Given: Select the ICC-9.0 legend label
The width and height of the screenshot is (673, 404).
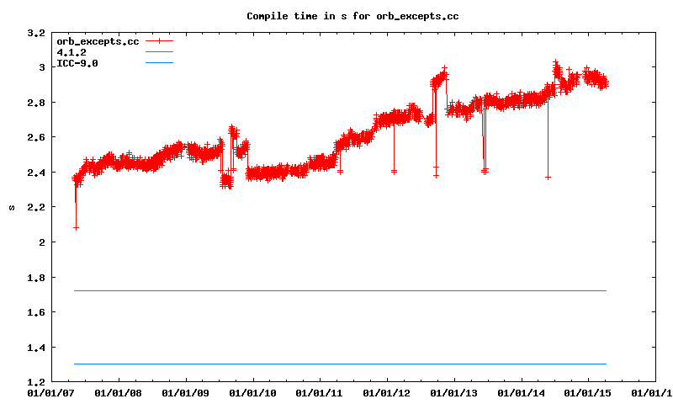Looking at the screenshot, I should [x=77, y=63].
